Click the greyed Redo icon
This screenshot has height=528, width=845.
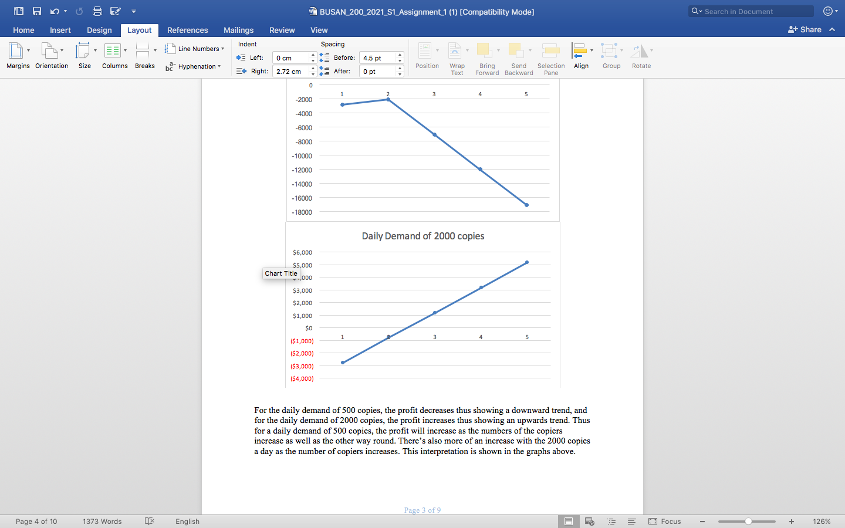[79, 11]
